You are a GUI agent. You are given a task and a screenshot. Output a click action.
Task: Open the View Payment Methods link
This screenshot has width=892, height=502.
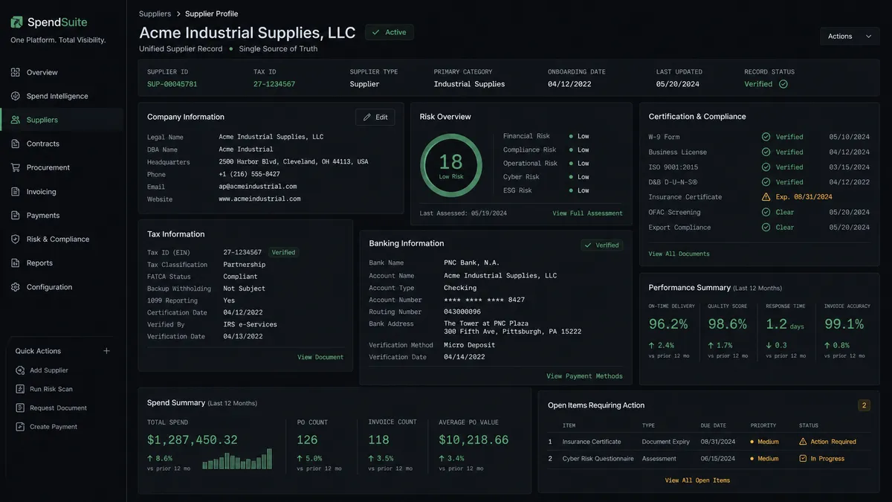(x=584, y=376)
